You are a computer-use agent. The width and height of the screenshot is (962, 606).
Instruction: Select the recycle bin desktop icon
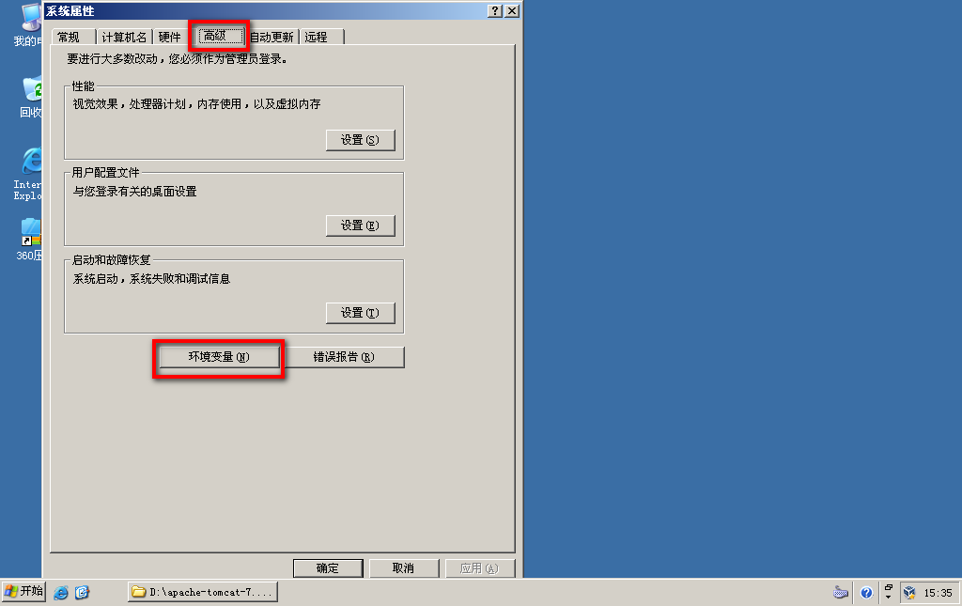click(31, 96)
